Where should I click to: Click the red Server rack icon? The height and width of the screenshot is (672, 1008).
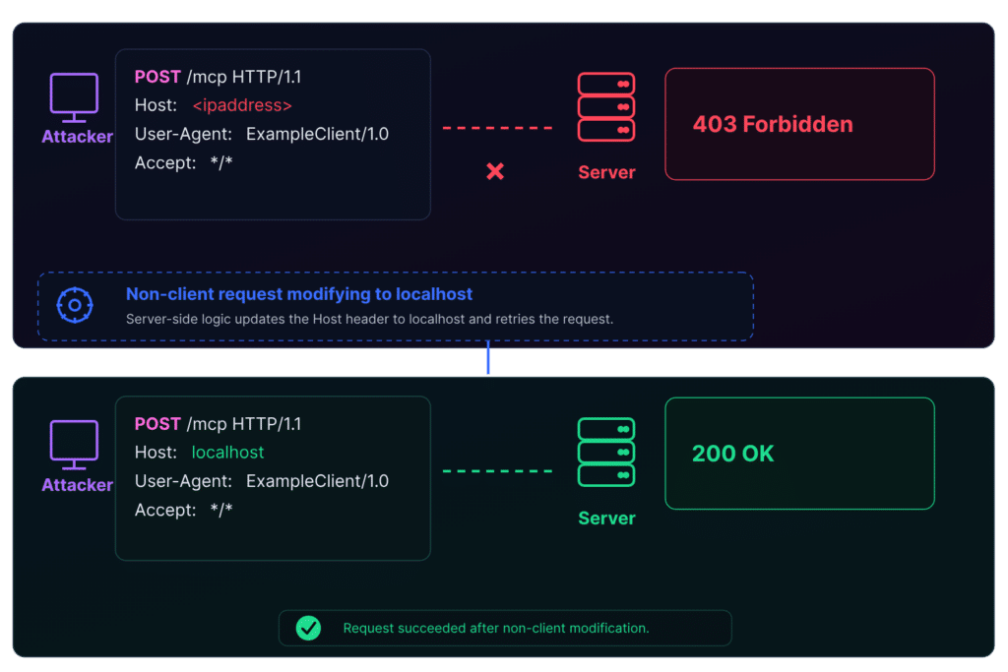pyautogui.click(x=606, y=106)
